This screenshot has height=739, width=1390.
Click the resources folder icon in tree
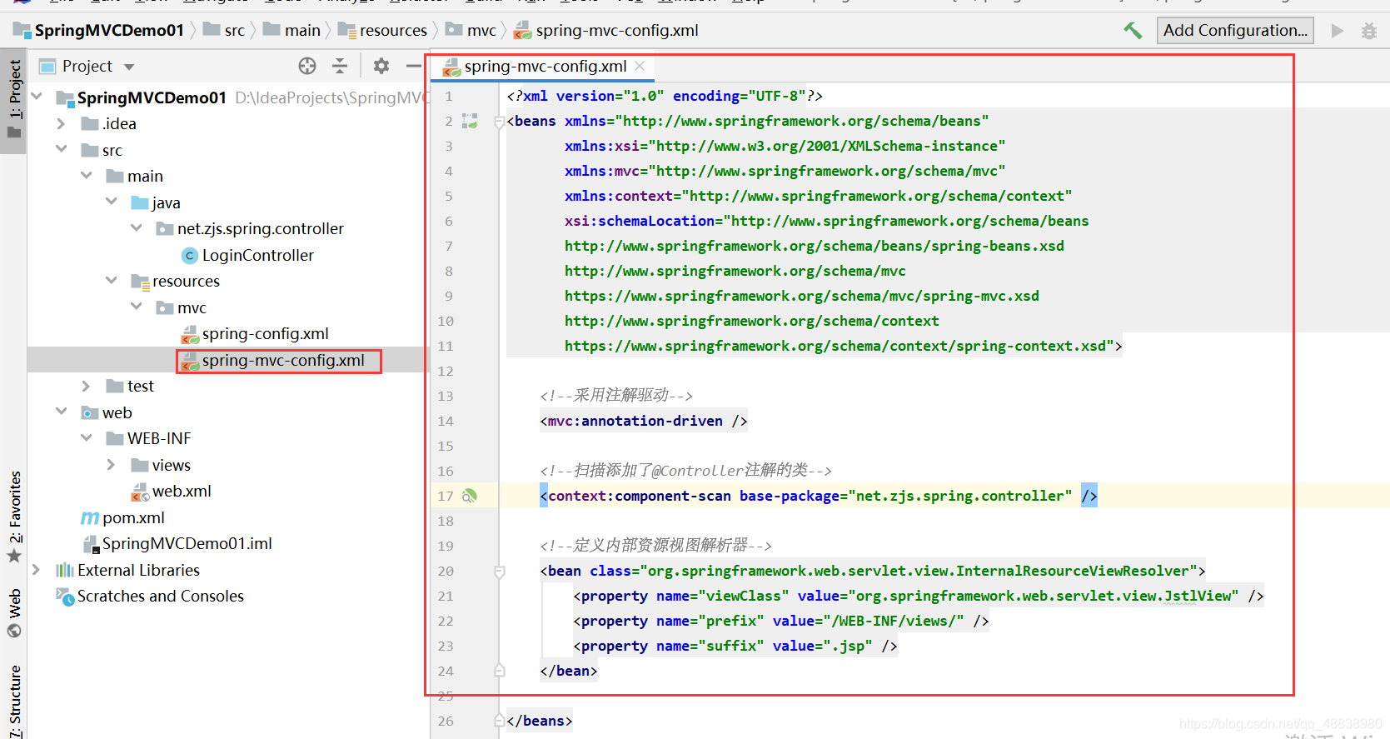point(140,282)
